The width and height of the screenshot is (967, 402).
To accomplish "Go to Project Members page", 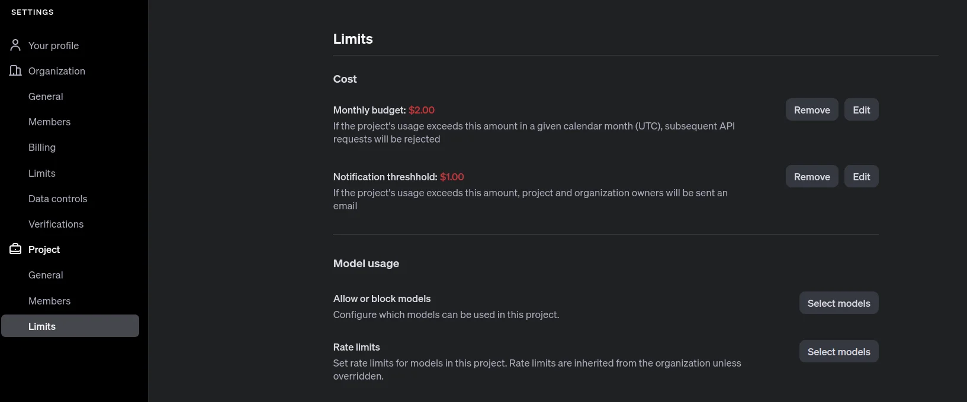I will pyautogui.click(x=49, y=301).
